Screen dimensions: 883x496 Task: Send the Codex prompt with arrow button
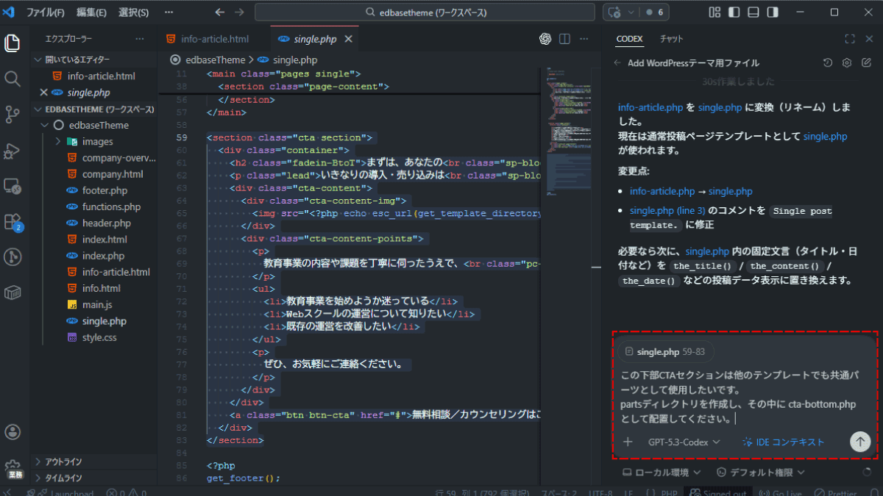[859, 442]
